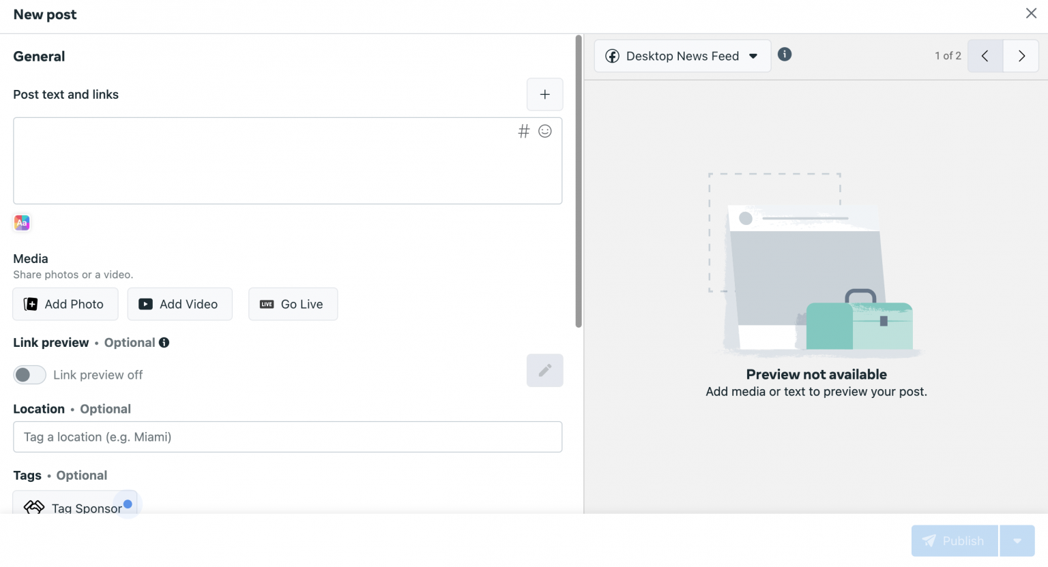Open the emoji picker
Screen dimensions: 1048x567
[x=544, y=131]
